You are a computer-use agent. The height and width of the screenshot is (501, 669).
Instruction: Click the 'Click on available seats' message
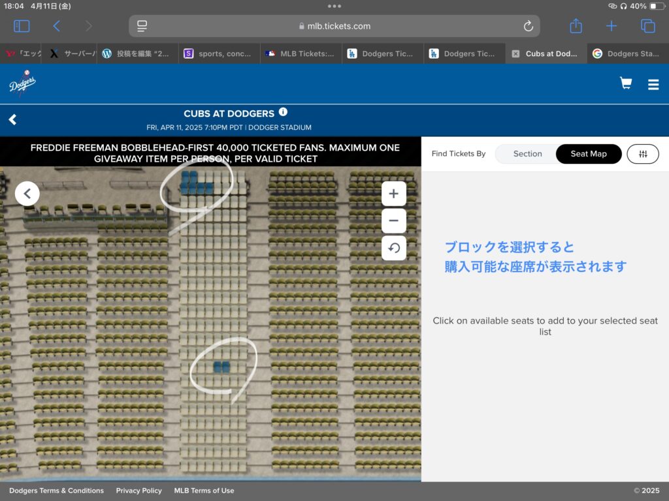tap(545, 326)
